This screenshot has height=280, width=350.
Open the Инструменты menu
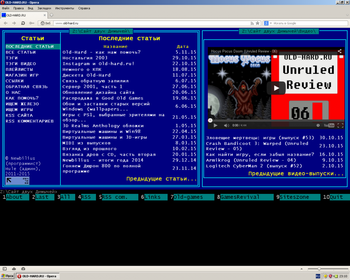click(65, 8)
